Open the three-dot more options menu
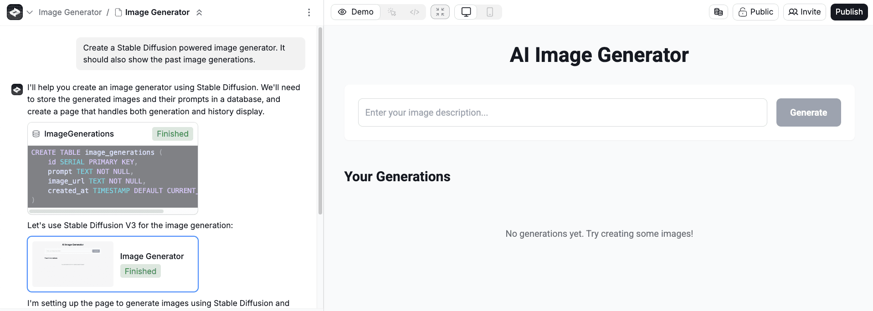The image size is (873, 311). 309,12
